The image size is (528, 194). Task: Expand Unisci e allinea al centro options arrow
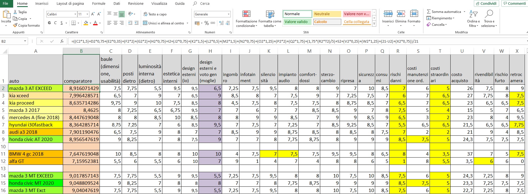click(187, 23)
